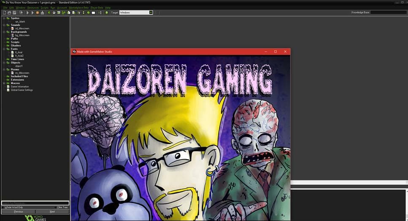Open the Target platform dropdown
The image size is (408, 221).
click(151, 13)
